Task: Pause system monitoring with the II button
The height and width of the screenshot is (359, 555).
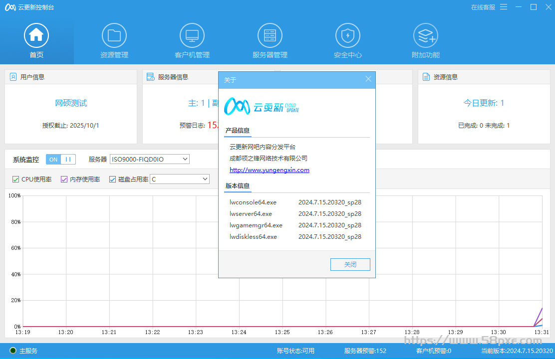Action: coord(68,160)
